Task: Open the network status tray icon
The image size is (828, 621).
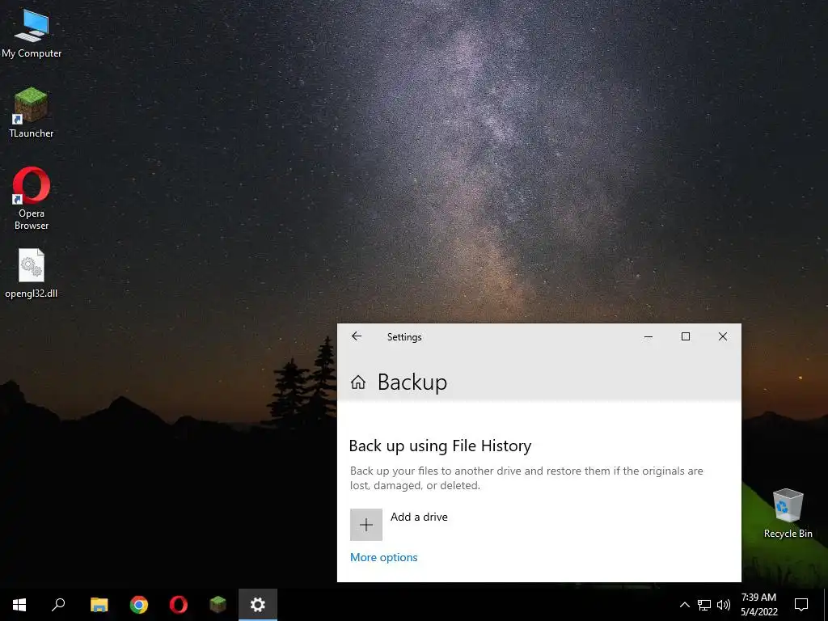Action: click(x=704, y=605)
